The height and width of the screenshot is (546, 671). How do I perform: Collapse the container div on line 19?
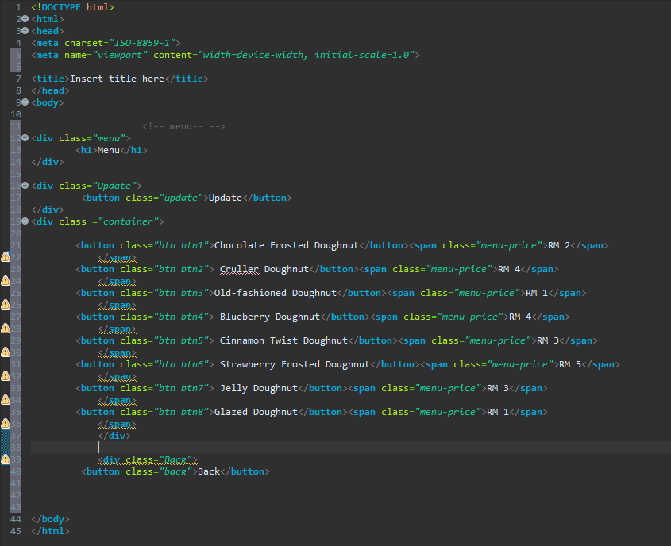pos(25,221)
